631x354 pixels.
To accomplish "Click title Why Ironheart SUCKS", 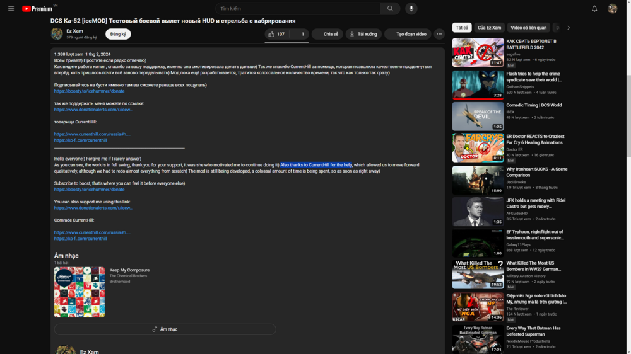I will 537,173.
